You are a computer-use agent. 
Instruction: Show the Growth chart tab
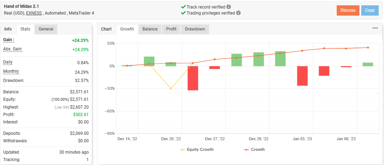(127, 29)
